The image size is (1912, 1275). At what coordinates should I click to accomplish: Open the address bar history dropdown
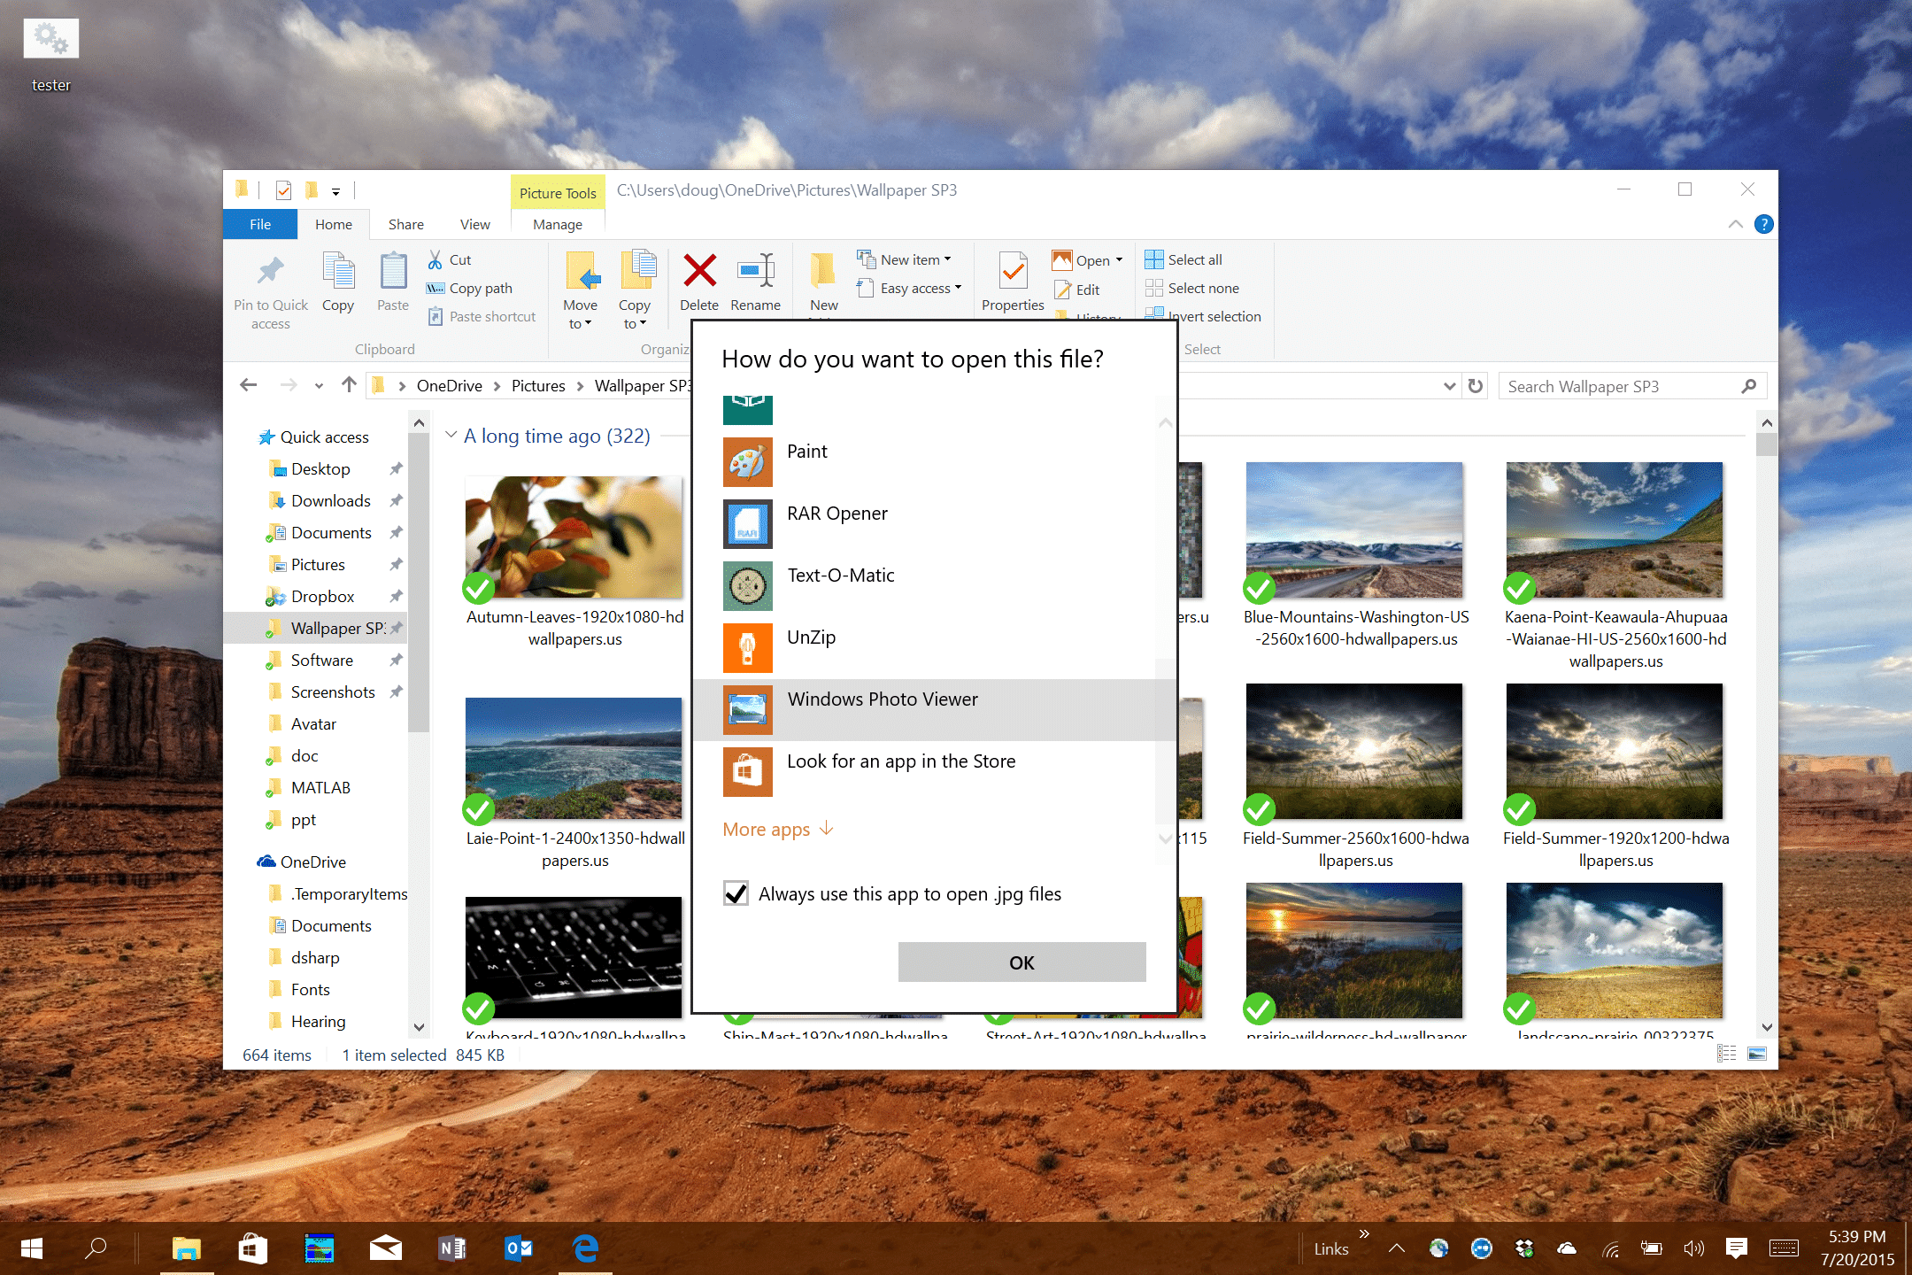(1448, 386)
